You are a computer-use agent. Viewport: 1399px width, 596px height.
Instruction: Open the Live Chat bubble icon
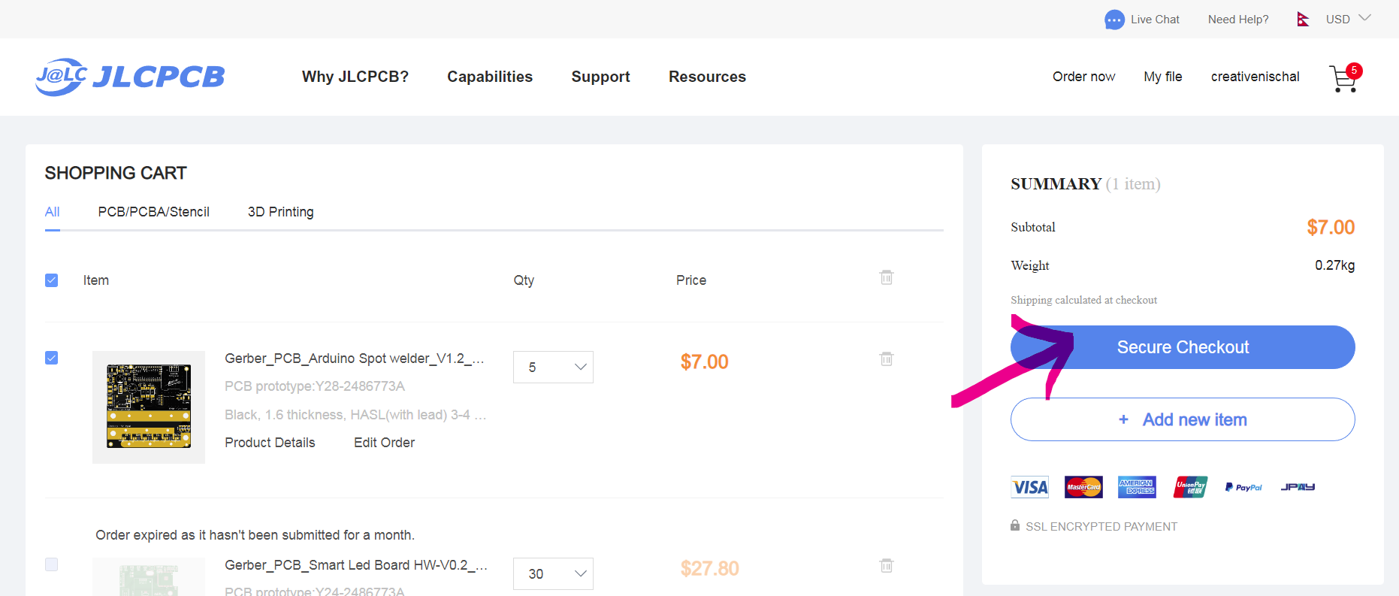tap(1114, 20)
